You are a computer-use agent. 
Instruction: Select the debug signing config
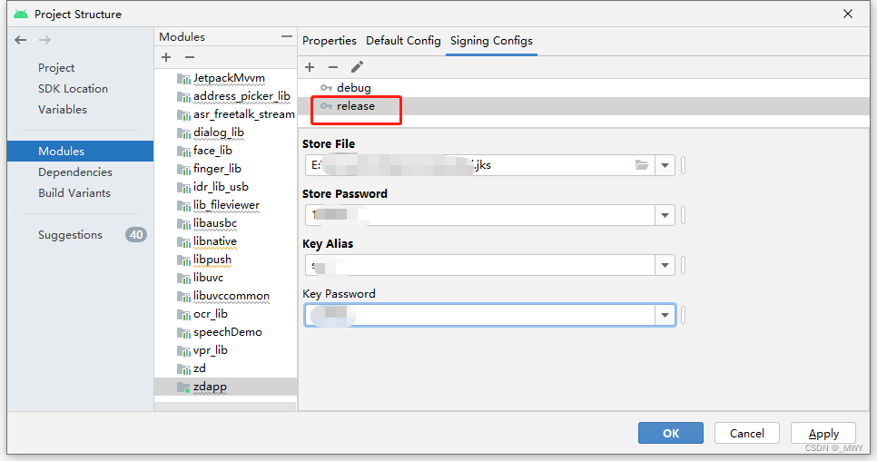click(353, 88)
